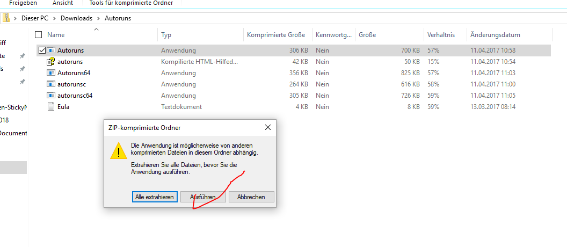Select the autorunsc file name

point(71,84)
